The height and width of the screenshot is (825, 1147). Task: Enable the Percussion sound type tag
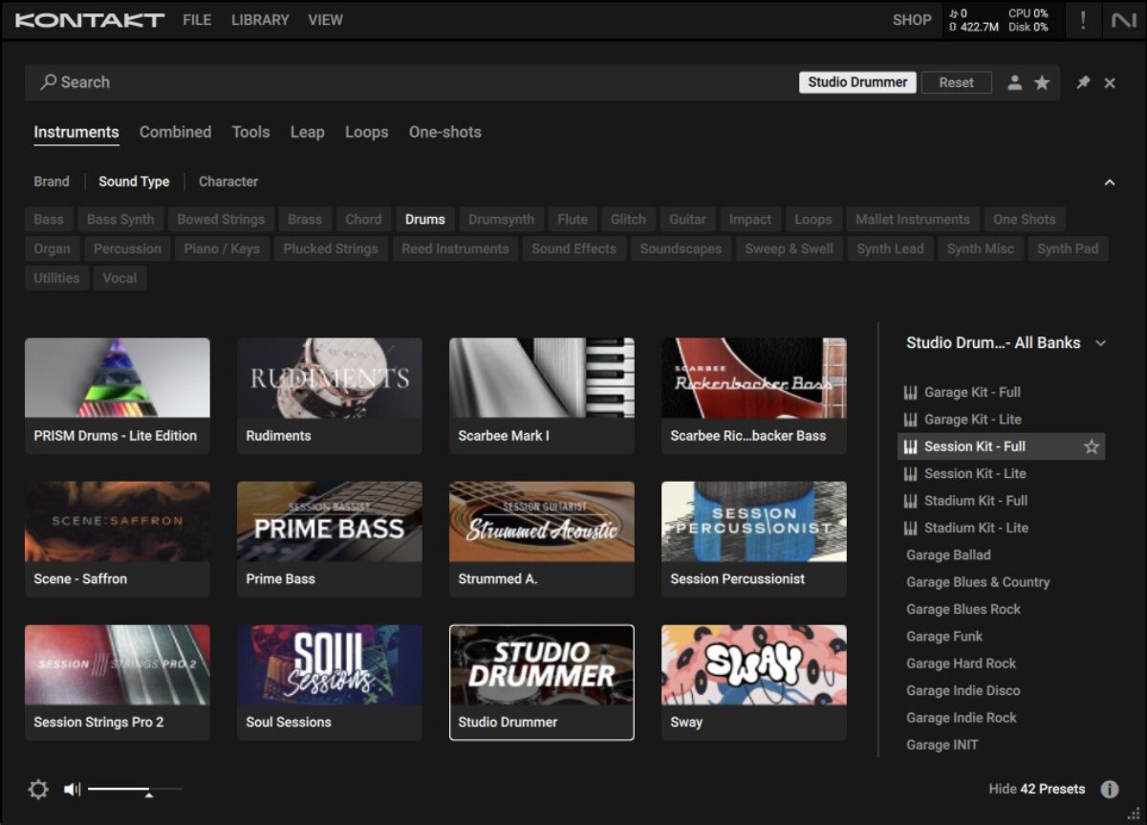point(127,249)
